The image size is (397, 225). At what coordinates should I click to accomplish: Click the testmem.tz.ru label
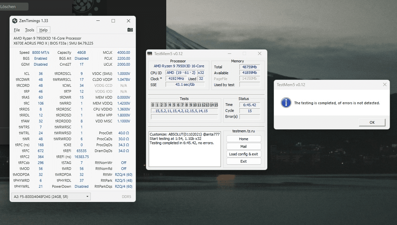(244, 131)
